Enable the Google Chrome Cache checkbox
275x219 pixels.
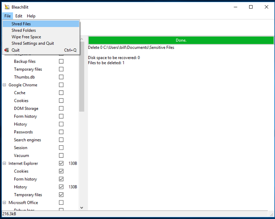click(x=61, y=93)
